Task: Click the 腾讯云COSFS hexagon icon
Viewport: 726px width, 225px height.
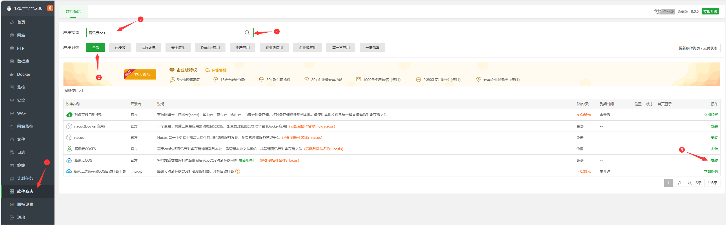Action: click(69, 149)
